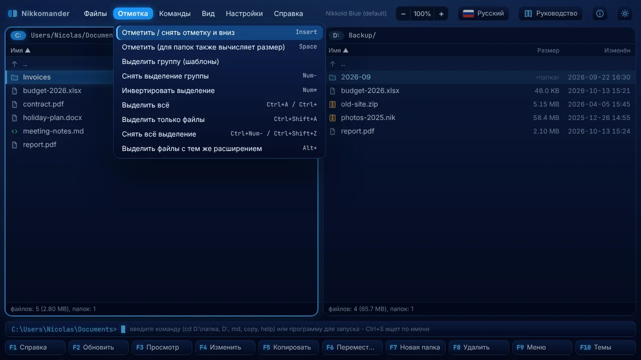Click the photos-2025.nik archive icon
Viewport: 641px width, 360px height.
(333, 117)
